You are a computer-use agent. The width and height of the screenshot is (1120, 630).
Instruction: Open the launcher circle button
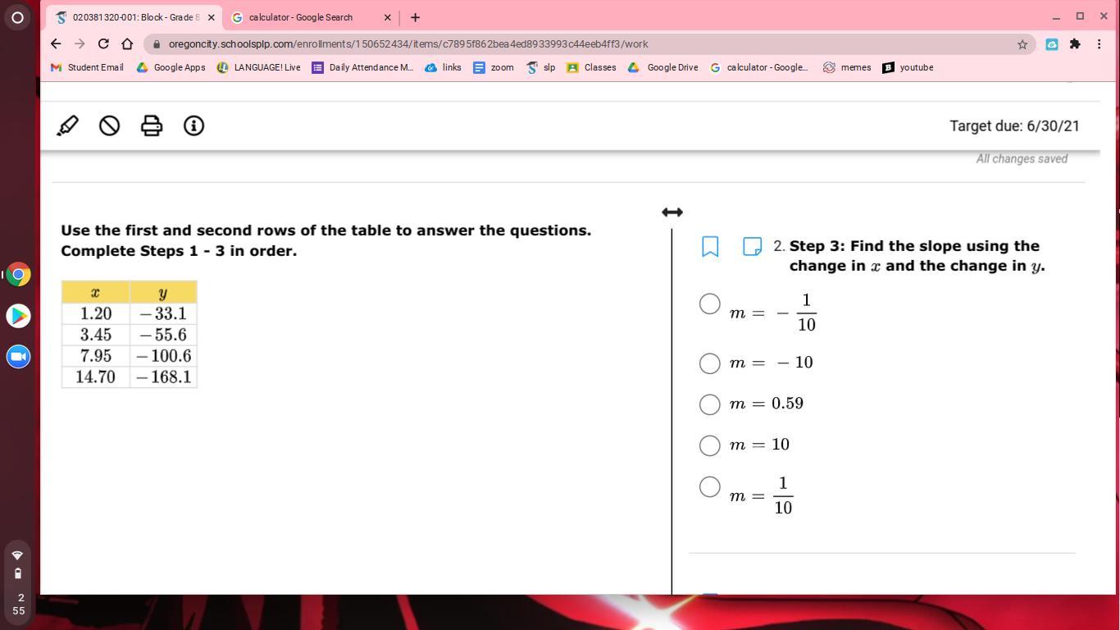[x=17, y=17]
